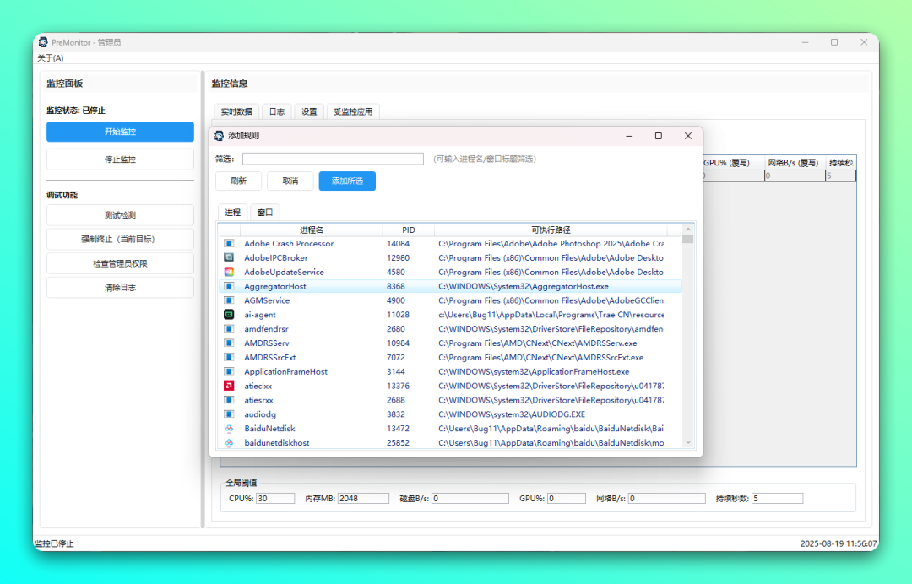Sort by the 可执行路径 column header

click(x=551, y=230)
